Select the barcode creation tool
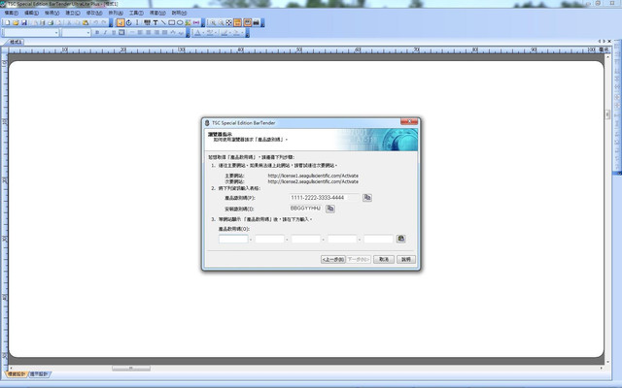The height and width of the screenshot is (388, 622). pyautogui.click(x=147, y=22)
